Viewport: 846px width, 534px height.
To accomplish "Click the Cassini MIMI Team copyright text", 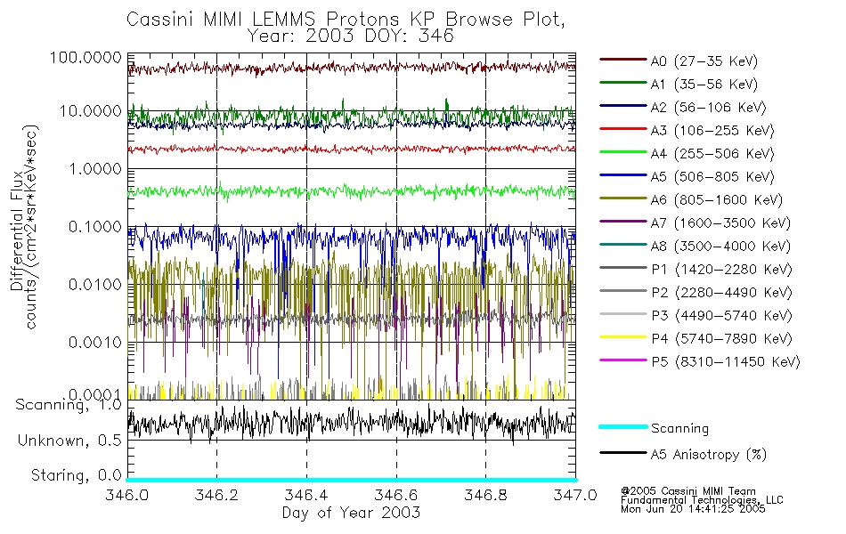I will pyautogui.click(x=688, y=491).
